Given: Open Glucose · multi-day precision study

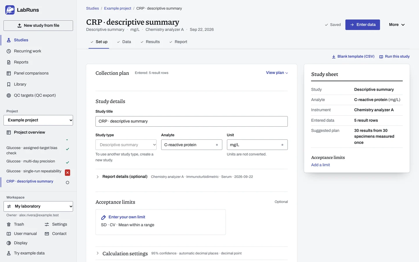Looking at the screenshot, I should 31,161.
